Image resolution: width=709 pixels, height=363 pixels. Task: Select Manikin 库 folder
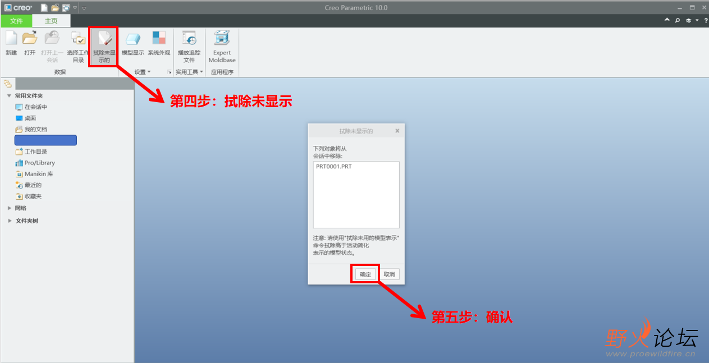pyautogui.click(x=35, y=174)
